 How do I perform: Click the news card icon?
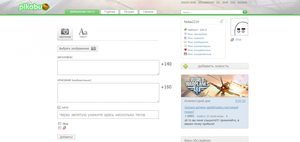185,38
